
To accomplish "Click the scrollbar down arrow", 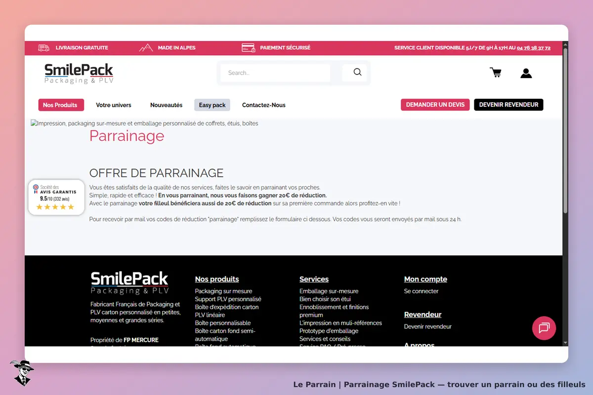I will tap(565, 343).
